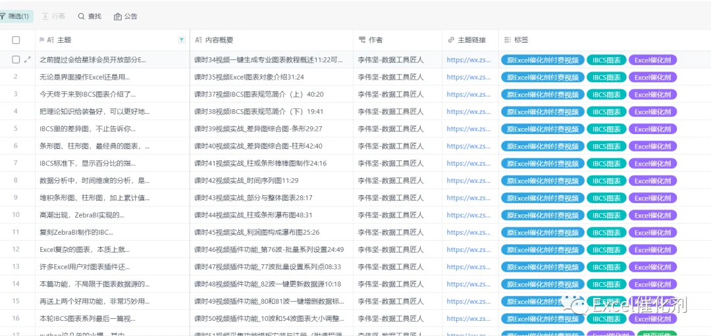
Task: Click summary 课时50视频插件功能_10波和54波
Action: 269,318
